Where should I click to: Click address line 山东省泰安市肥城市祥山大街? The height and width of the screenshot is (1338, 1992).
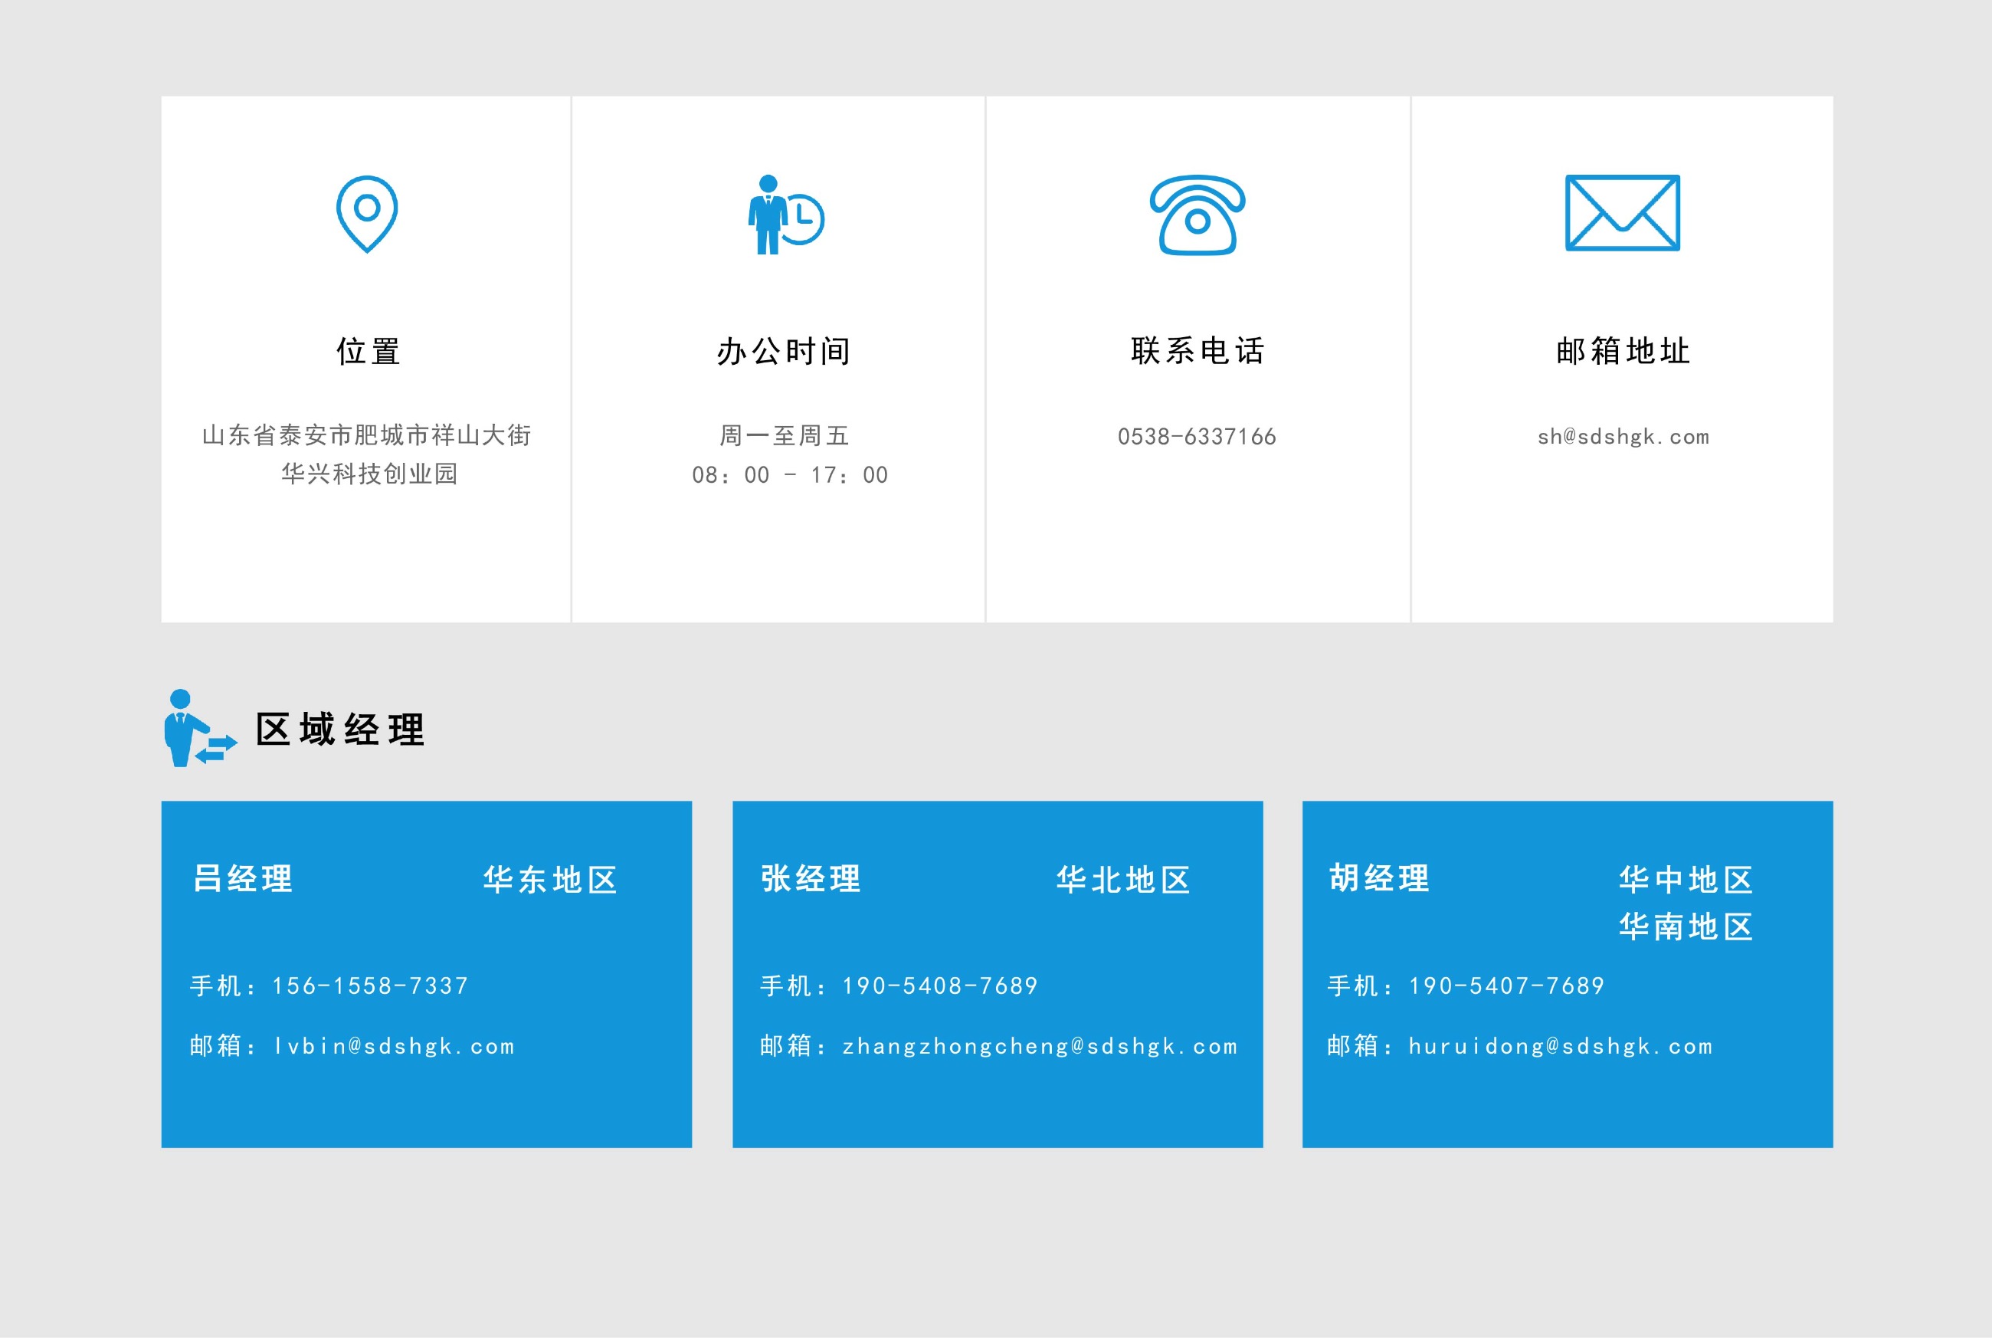pos(367,435)
